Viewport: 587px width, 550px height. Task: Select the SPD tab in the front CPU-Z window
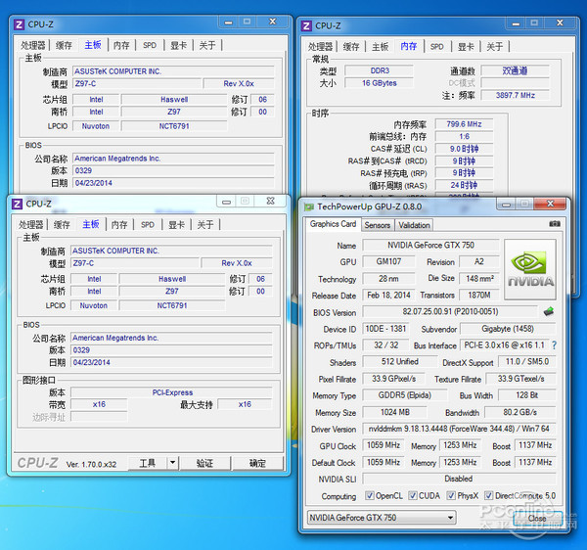(x=148, y=224)
